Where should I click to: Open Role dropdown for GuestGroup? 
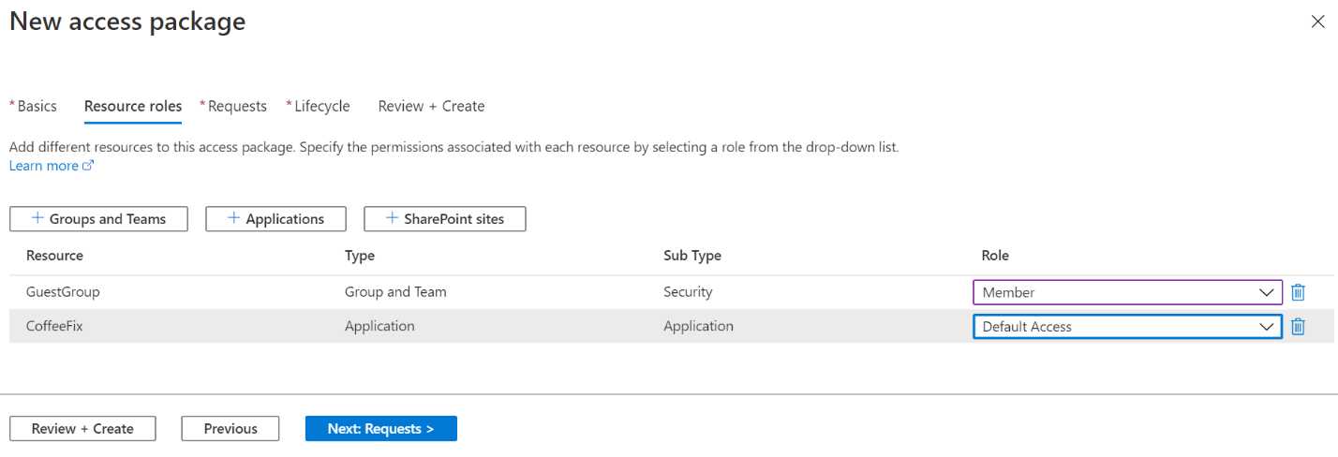[x=1127, y=292]
